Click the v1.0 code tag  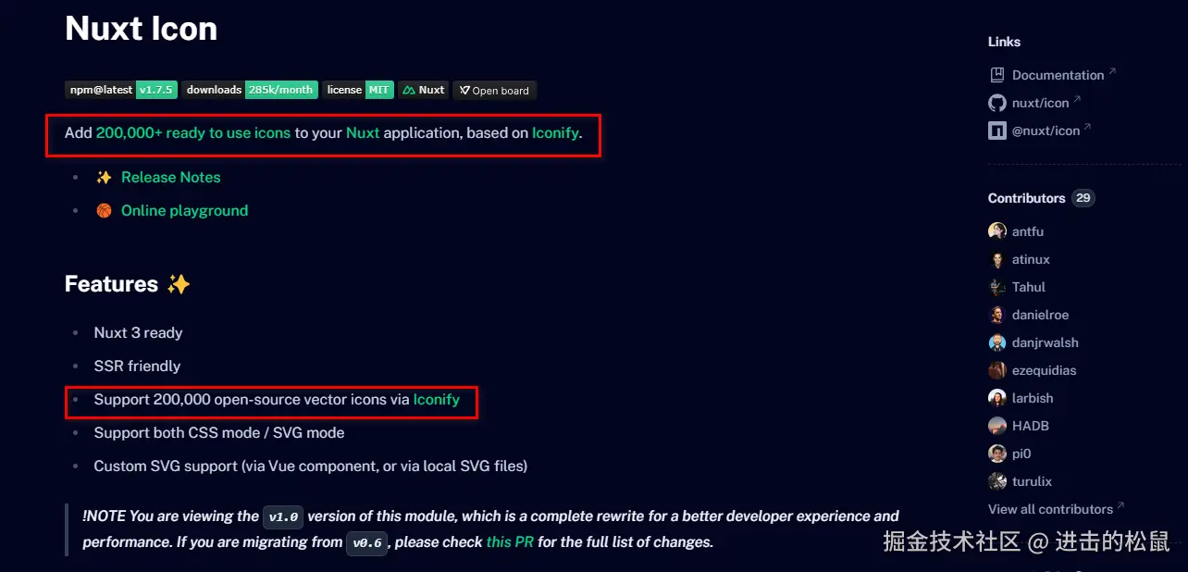[x=283, y=517]
